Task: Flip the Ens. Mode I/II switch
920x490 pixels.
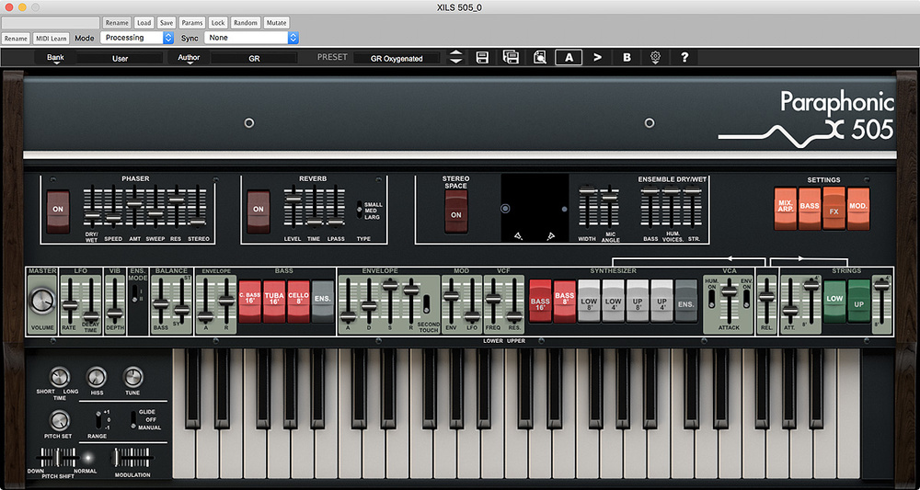Action: (x=136, y=293)
